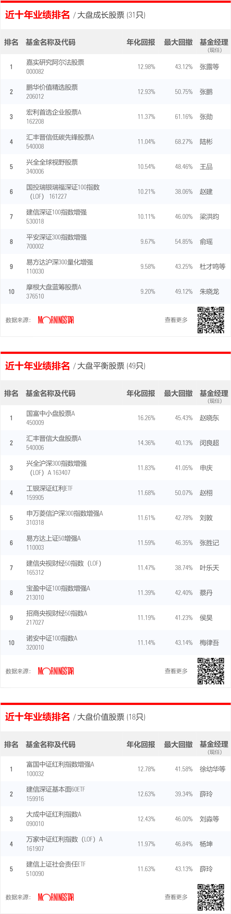Click Morningstar logo below 大盘平衡股票 table

[56, 671]
